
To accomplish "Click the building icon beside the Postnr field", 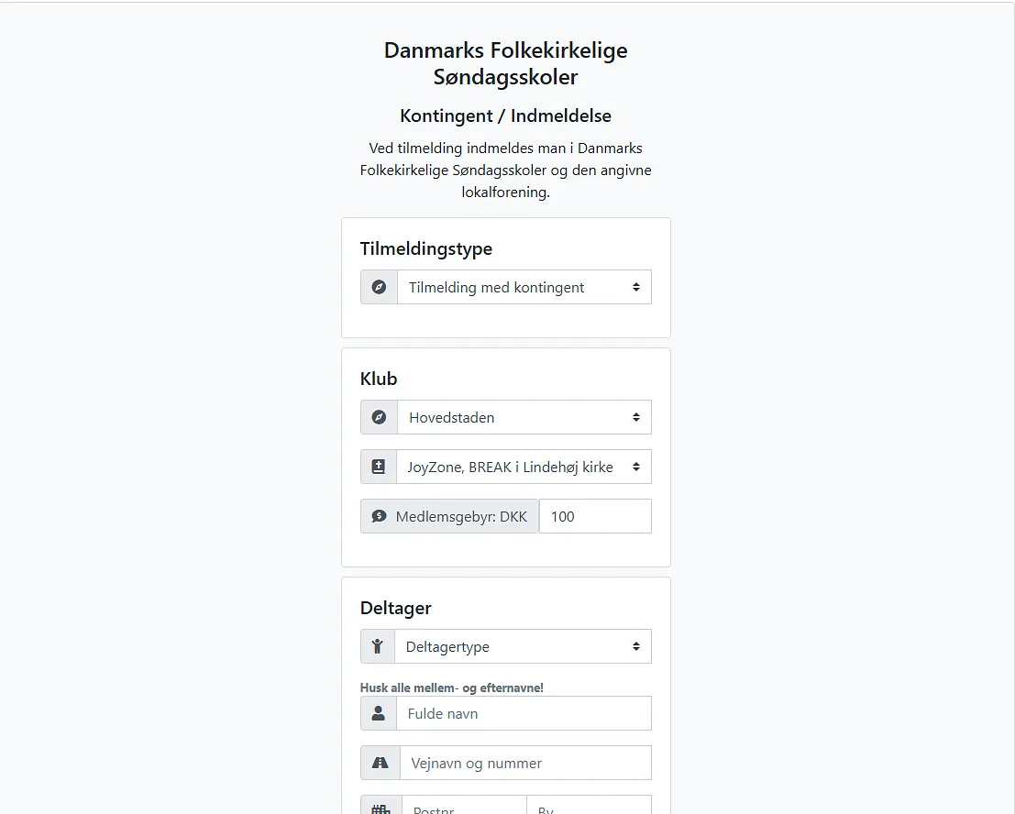I will click(381, 808).
